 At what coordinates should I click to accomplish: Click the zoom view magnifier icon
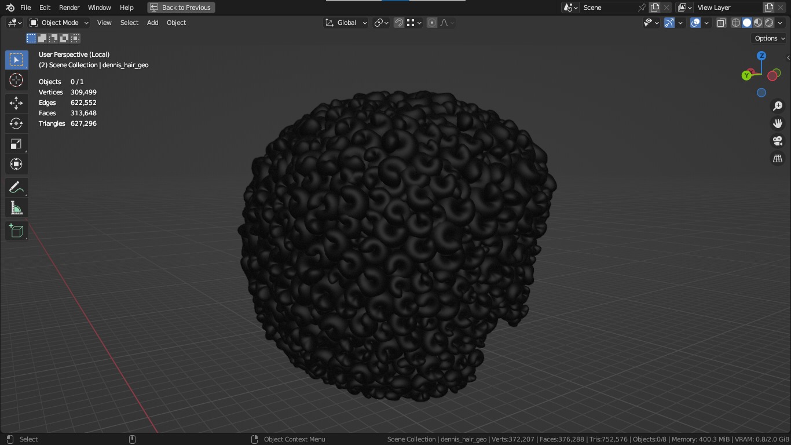point(778,106)
